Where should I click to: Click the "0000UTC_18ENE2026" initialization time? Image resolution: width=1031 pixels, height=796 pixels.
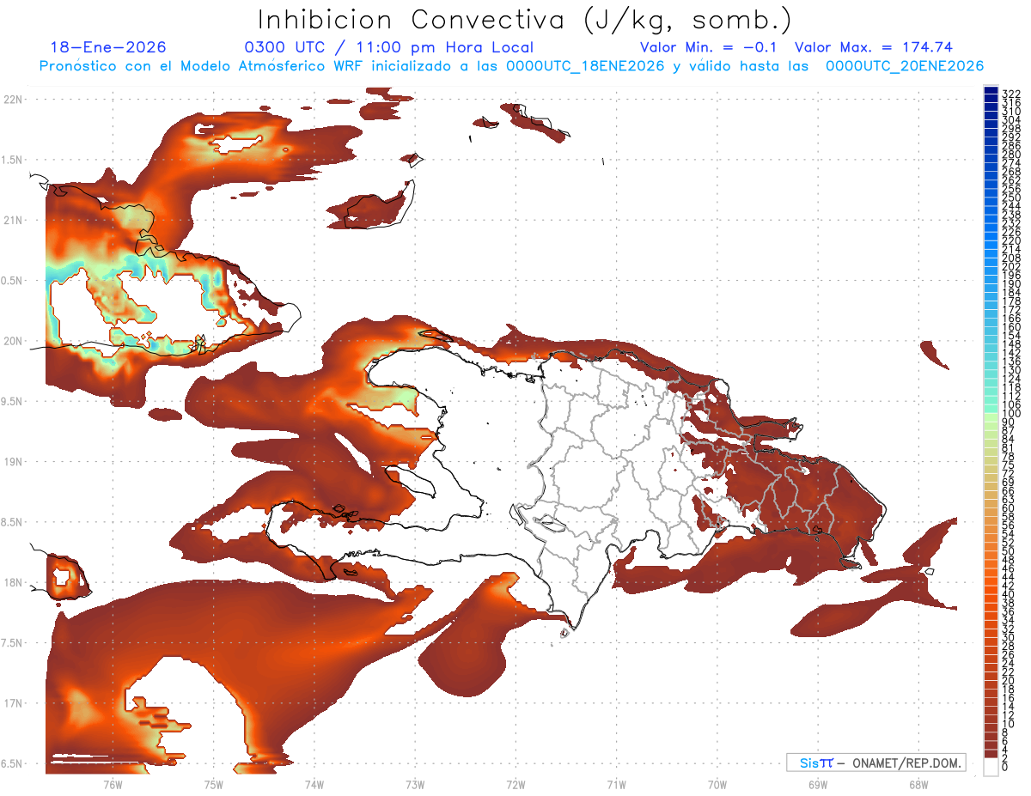point(585,66)
